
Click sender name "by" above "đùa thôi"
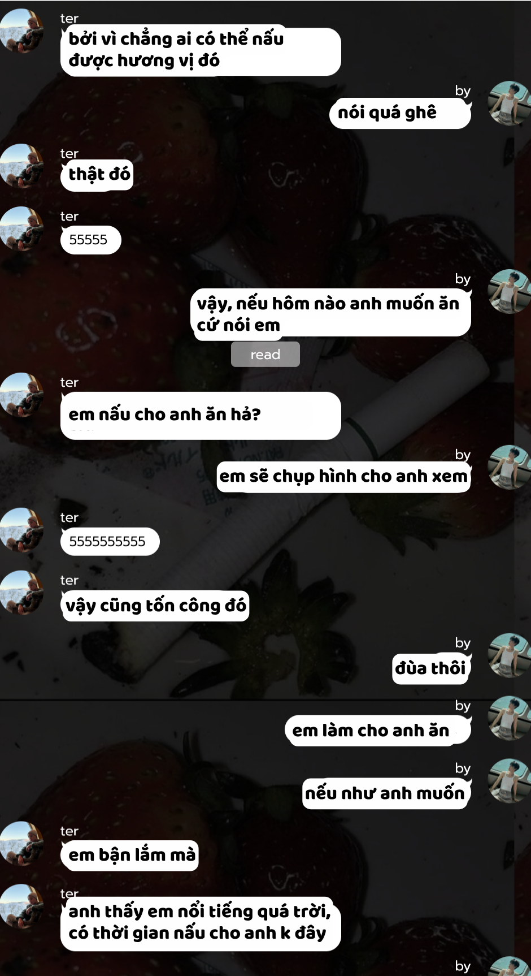(x=463, y=643)
